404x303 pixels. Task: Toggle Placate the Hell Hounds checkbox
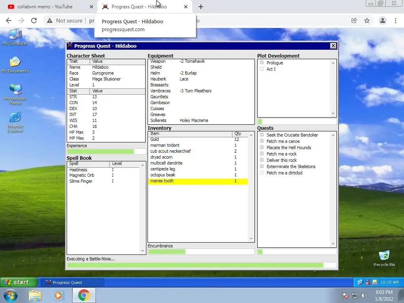click(262, 147)
